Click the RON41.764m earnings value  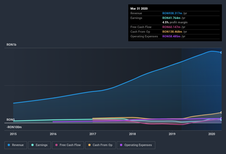tap(171, 18)
